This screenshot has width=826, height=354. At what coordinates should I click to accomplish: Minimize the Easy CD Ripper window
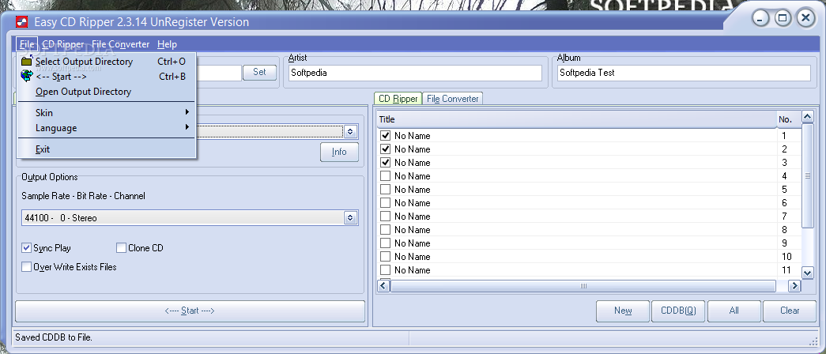coord(760,18)
